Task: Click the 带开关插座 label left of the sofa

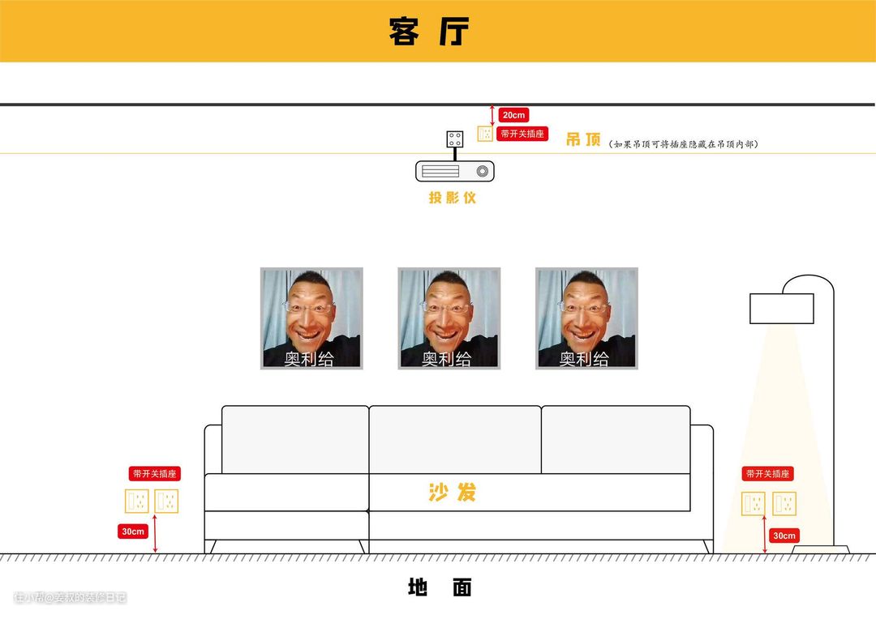Action: (154, 474)
